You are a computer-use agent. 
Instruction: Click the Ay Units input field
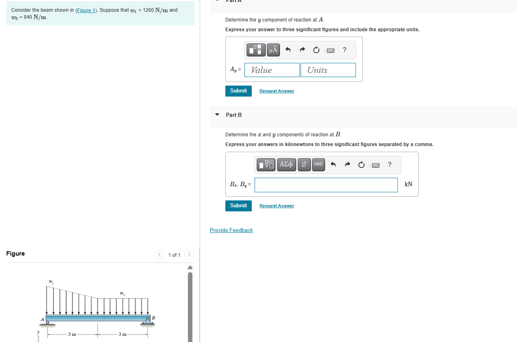(x=328, y=70)
